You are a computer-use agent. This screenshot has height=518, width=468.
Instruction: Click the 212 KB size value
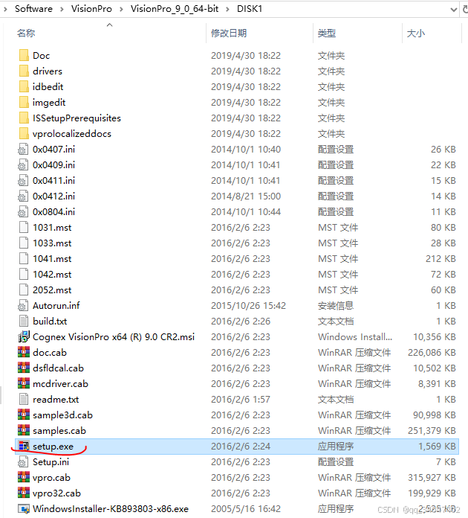(441, 259)
